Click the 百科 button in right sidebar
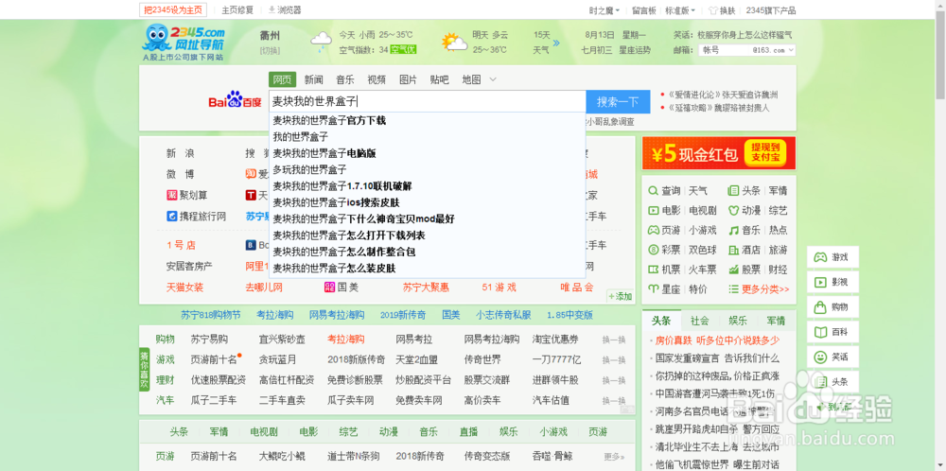Screen dimensions: 946x471 point(832,332)
